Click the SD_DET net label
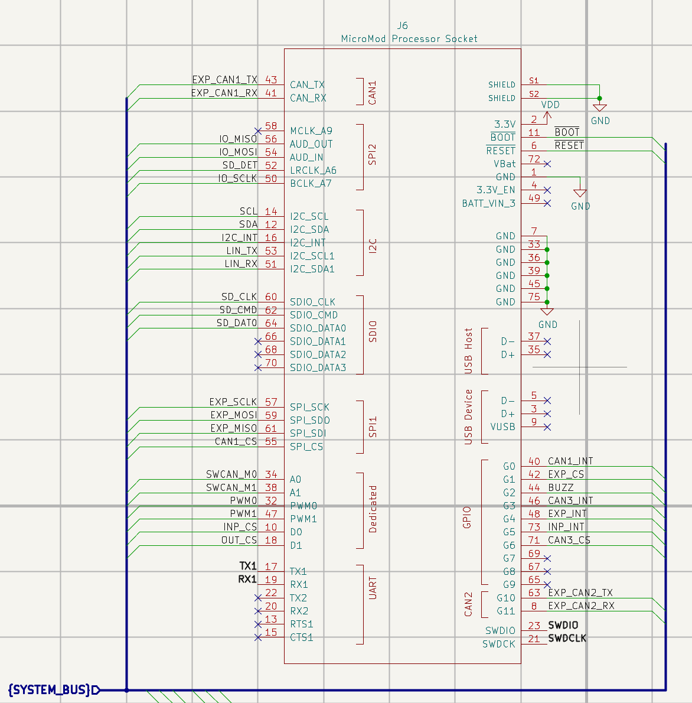The width and height of the screenshot is (692, 703). click(240, 165)
